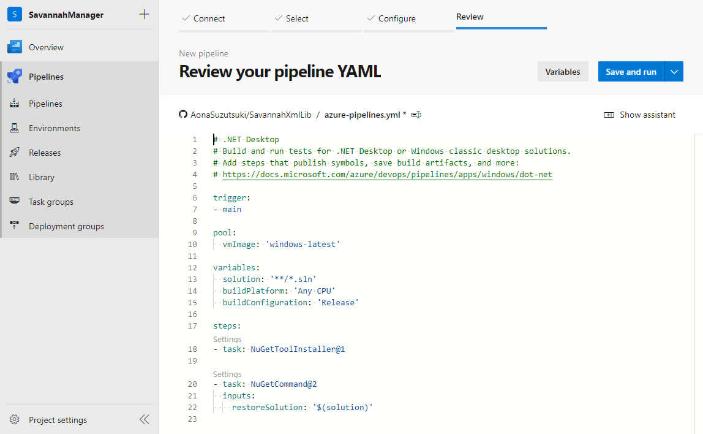
Task: Click the Save and run button
Action: [x=631, y=72]
